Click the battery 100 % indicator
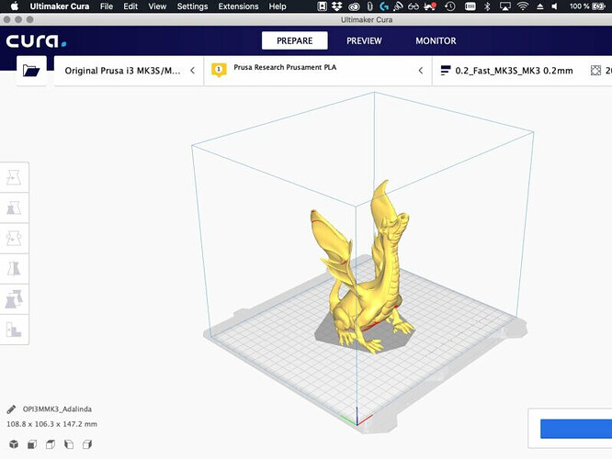The image size is (612, 459). click(586, 6)
